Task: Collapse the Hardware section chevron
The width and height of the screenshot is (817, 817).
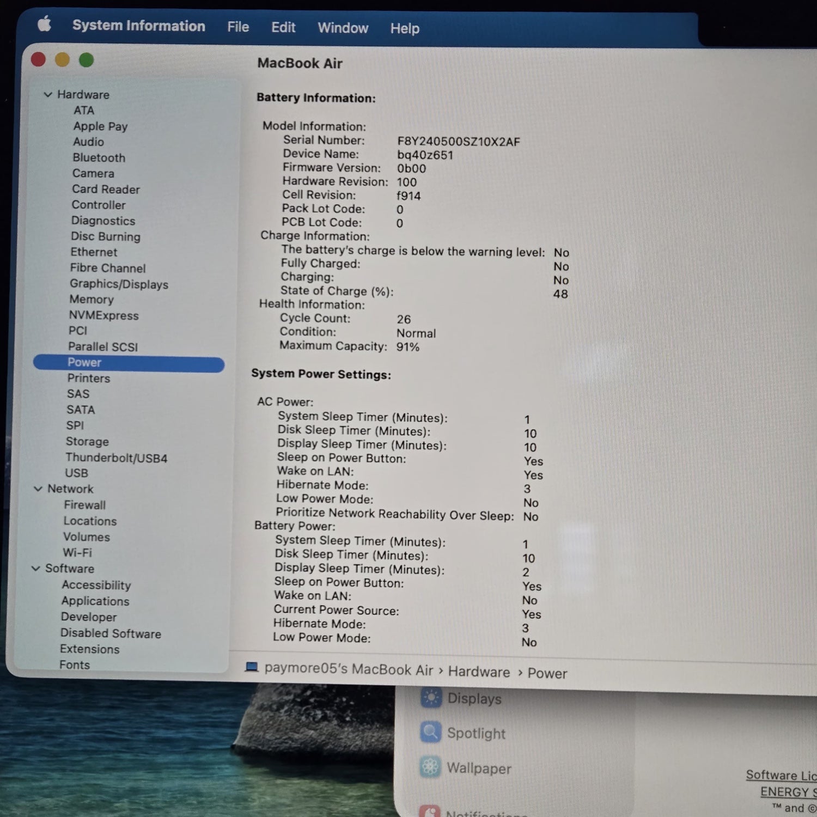Action: point(48,95)
